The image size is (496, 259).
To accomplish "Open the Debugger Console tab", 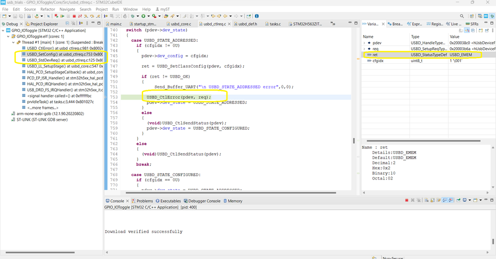I will click(x=202, y=201).
